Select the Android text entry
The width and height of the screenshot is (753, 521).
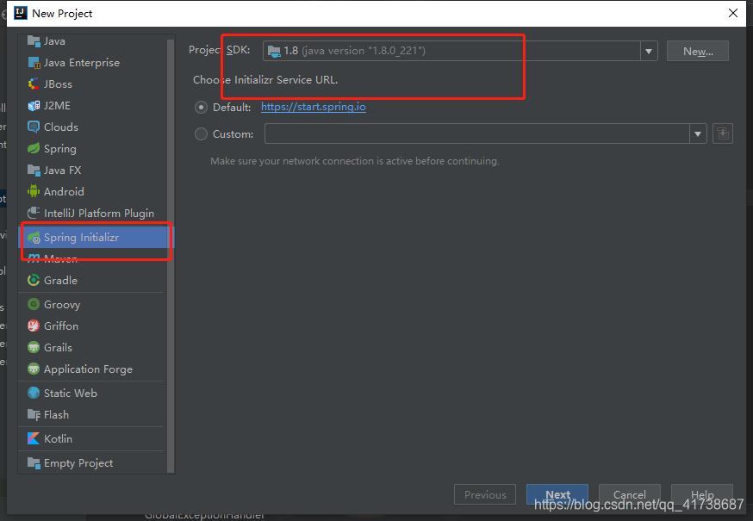[x=64, y=192]
